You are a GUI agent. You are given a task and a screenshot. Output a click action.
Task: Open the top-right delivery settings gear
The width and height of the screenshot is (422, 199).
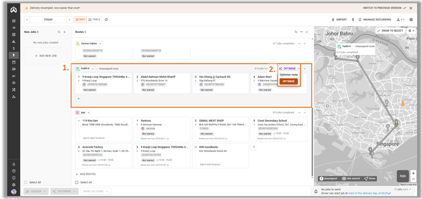[411, 20]
